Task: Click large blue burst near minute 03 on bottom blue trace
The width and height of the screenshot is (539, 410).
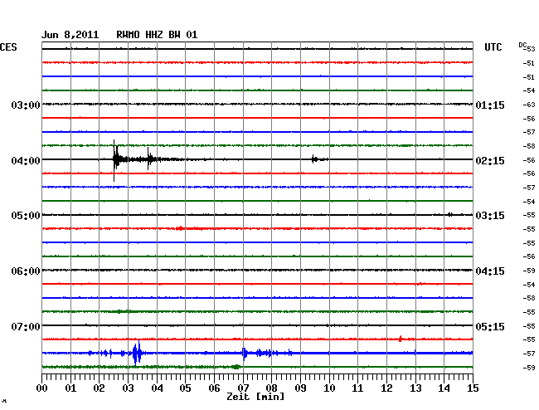Action: pos(137,353)
